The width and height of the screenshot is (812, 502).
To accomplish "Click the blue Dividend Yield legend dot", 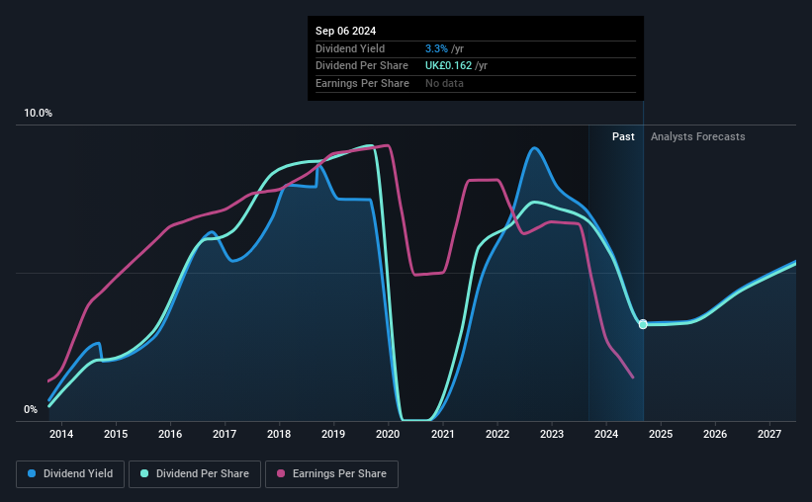I will click(32, 473).
